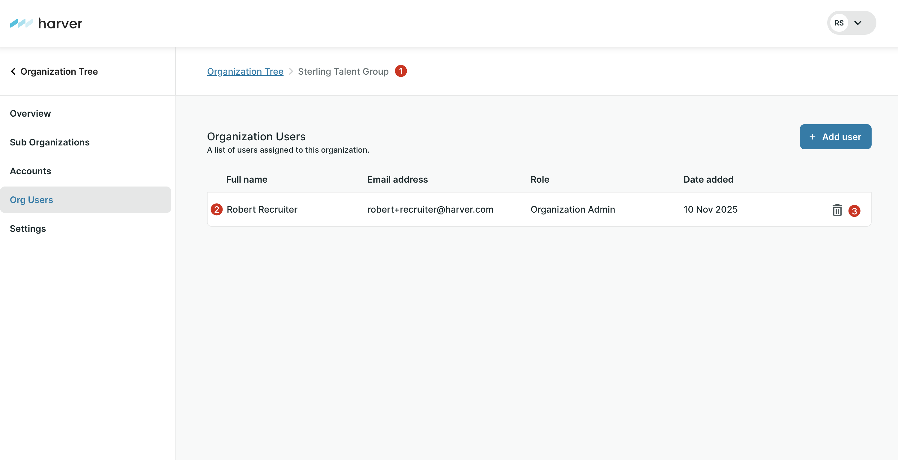Open the Overview section
This screenshot has width=898, height=460.
click(30, 113)
